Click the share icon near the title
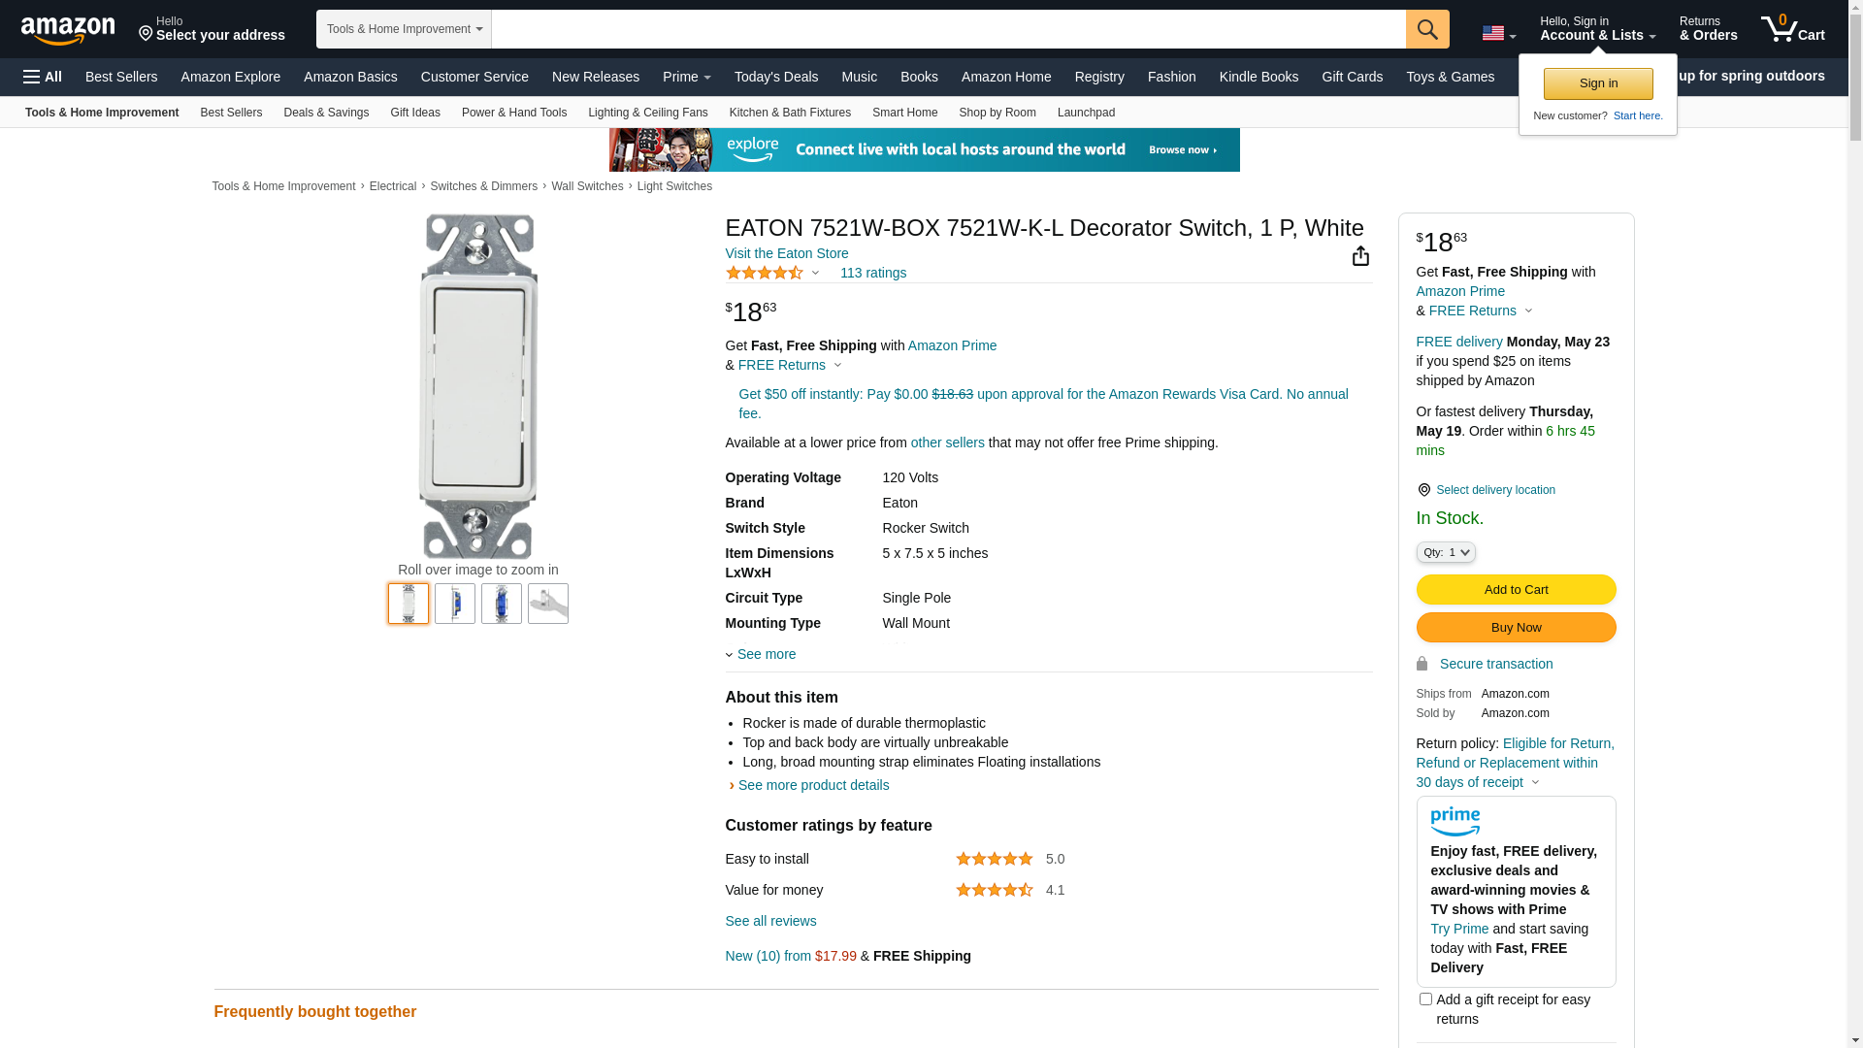The width and height of the screenshot is (1863, 1048). [1360, 256]
